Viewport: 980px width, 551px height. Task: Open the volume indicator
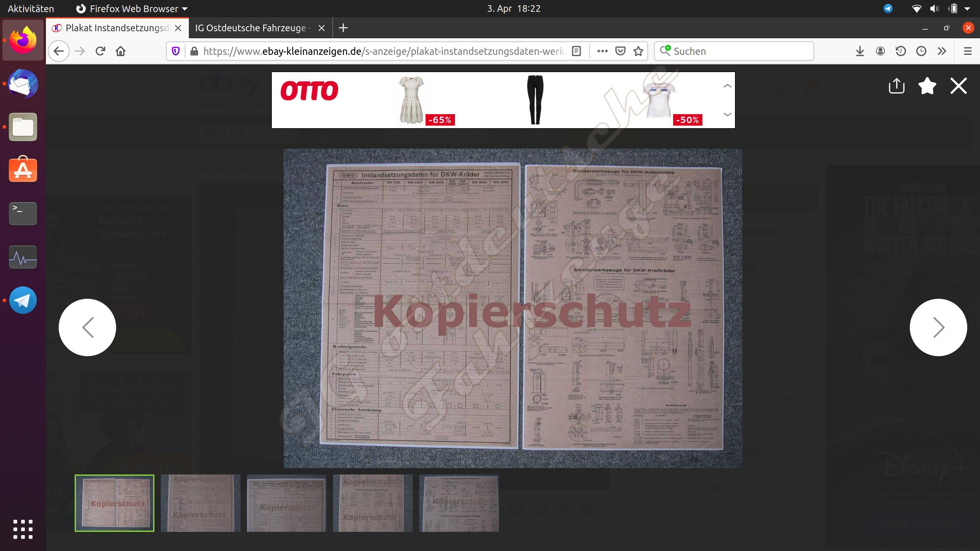pyautogui.click(x=934, y=8)
